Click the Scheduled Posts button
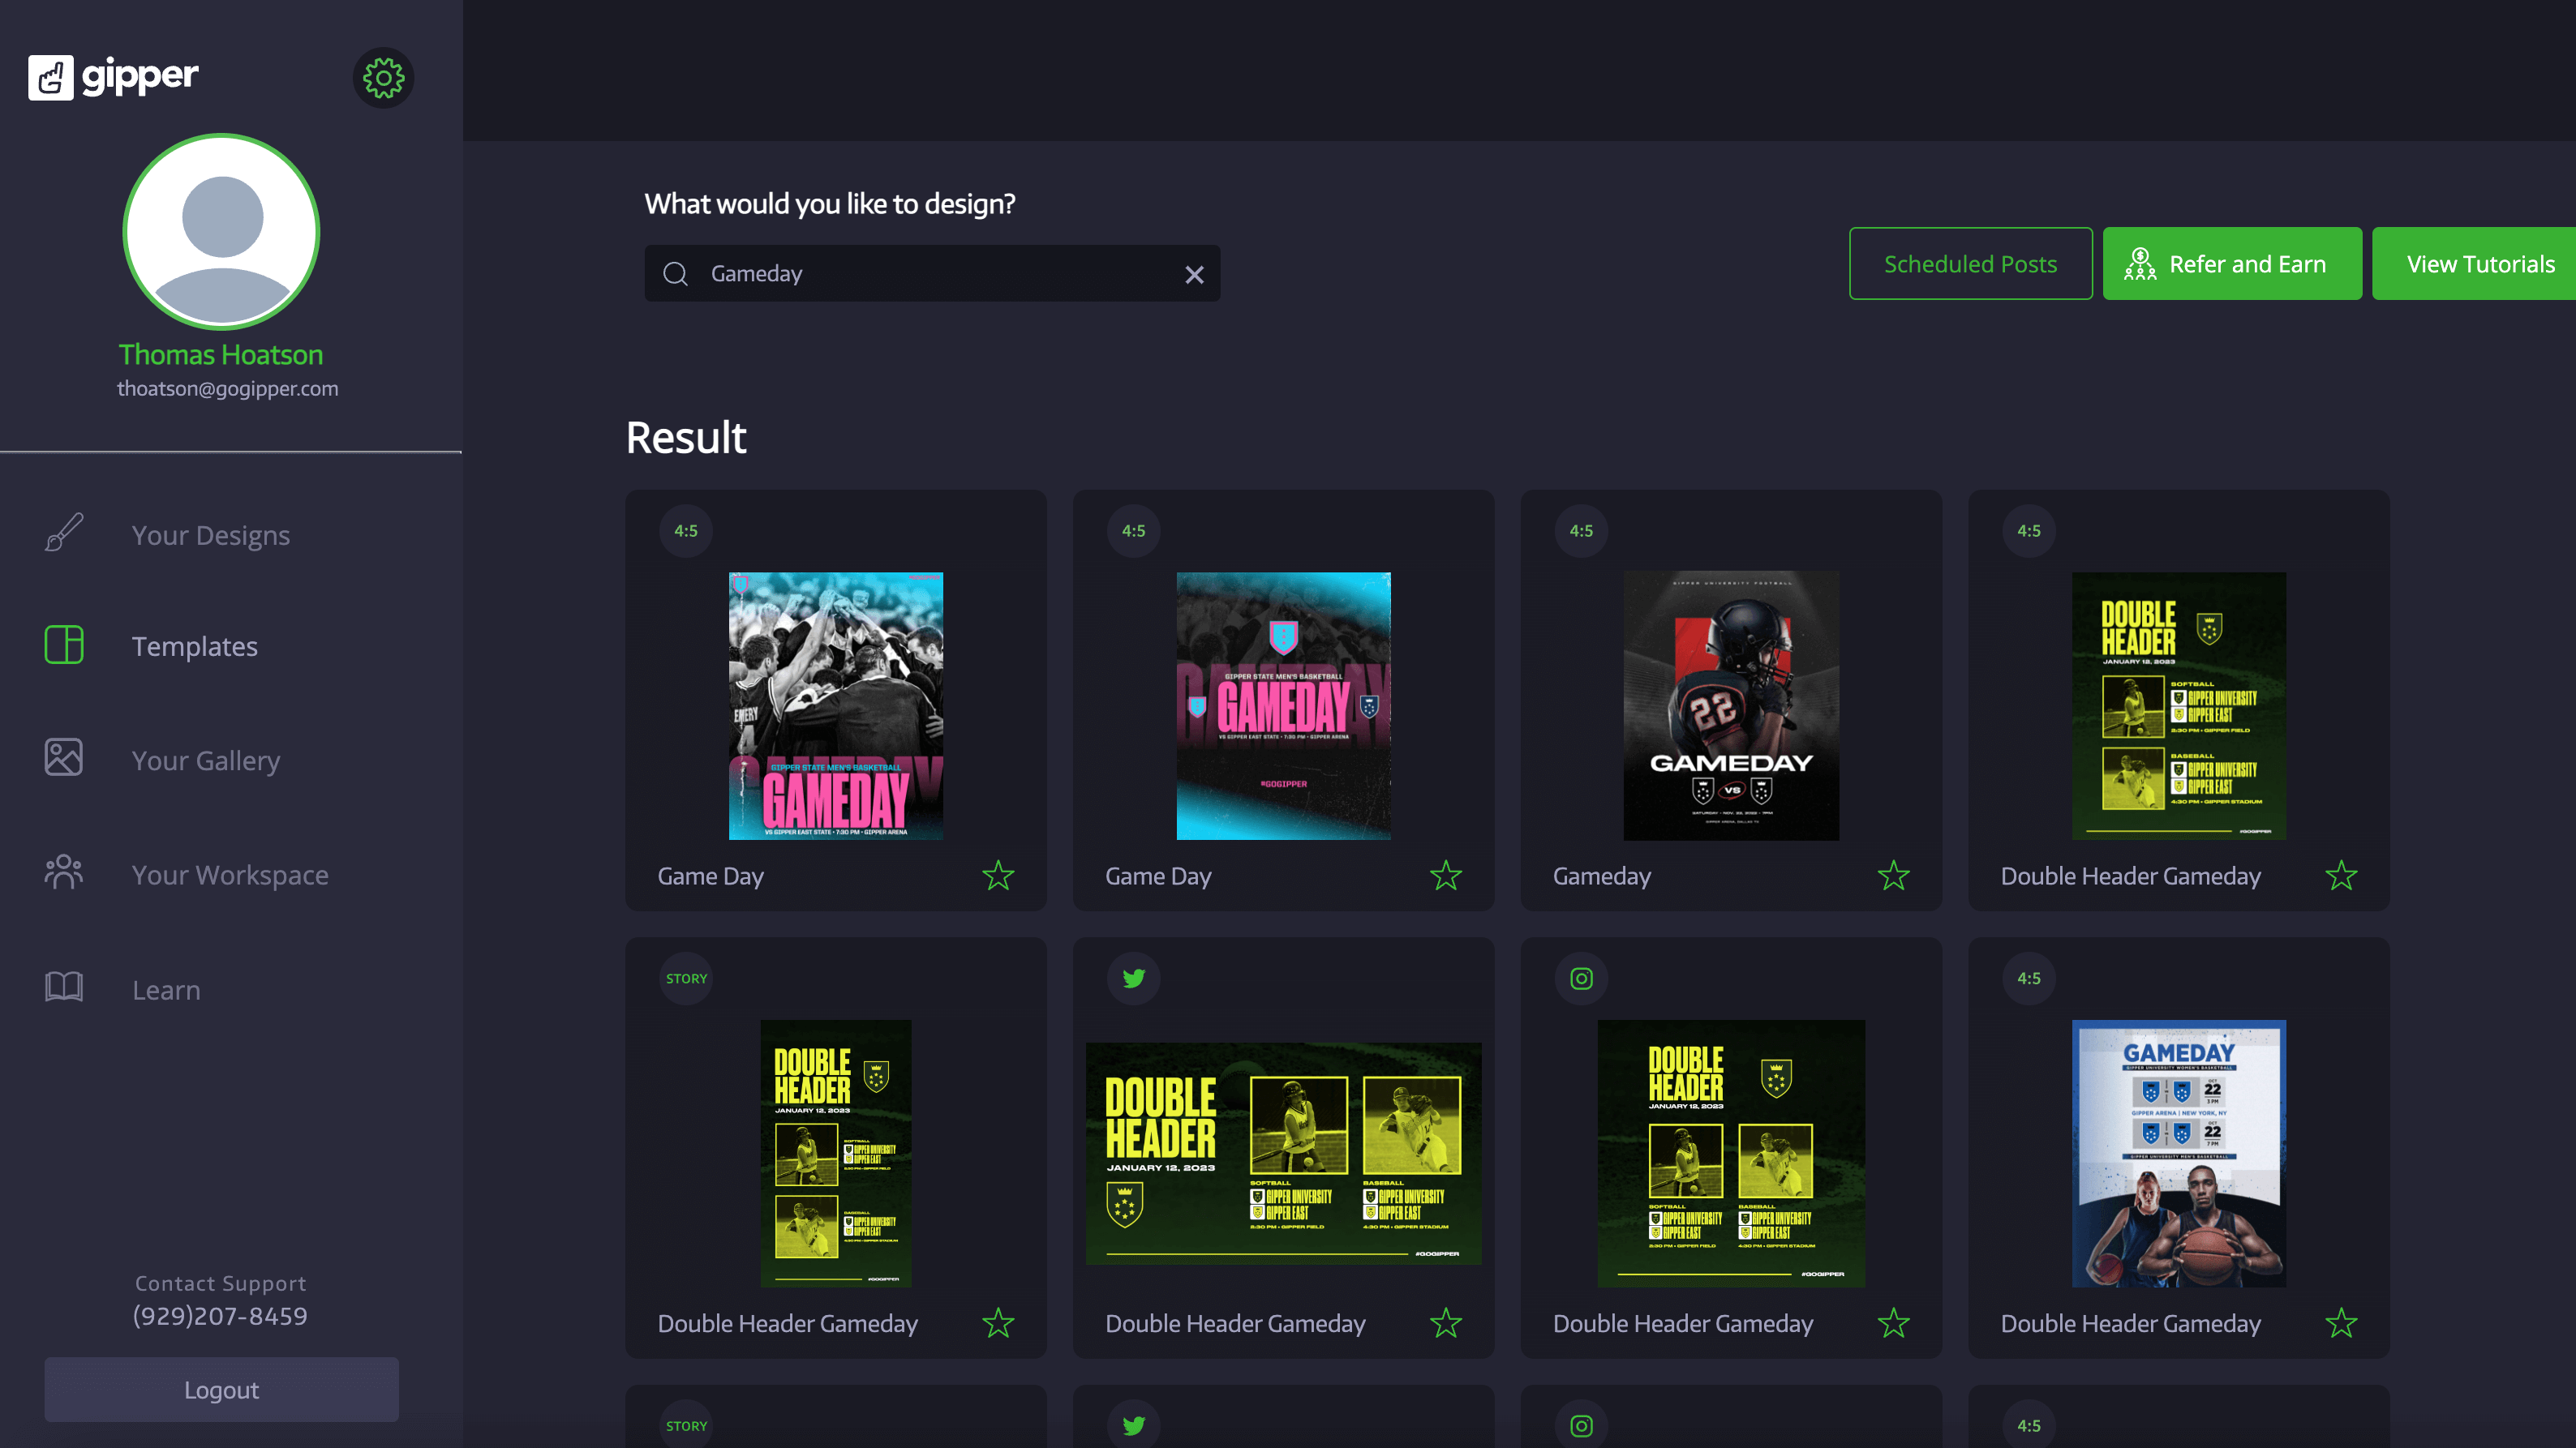The image size is (2576, 1448). click(1970, 263)
